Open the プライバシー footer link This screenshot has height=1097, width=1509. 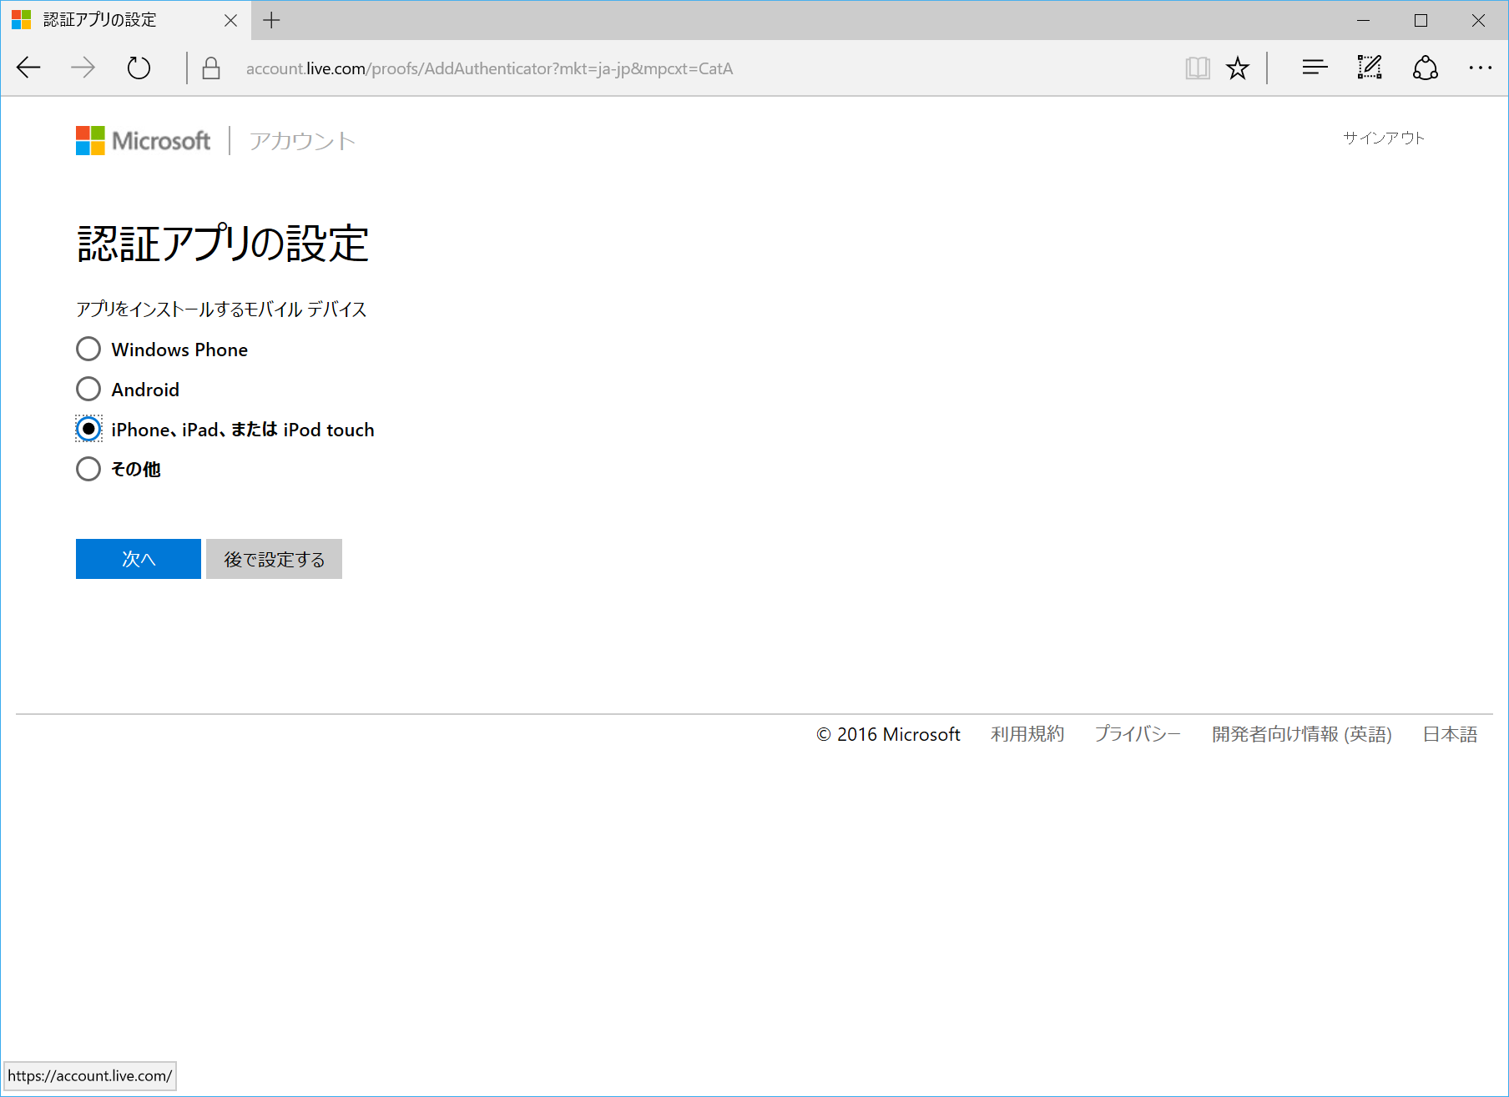tap(1138, 734)
